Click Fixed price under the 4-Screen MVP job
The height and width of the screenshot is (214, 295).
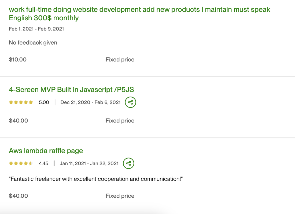pos(120,121)
